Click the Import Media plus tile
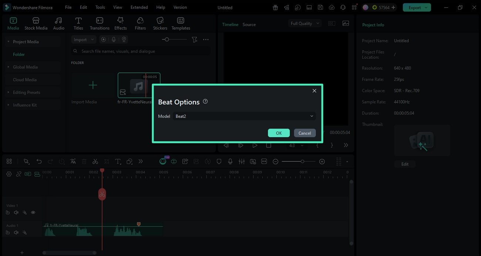Screen dimensions: 481x256 point(93,85)
